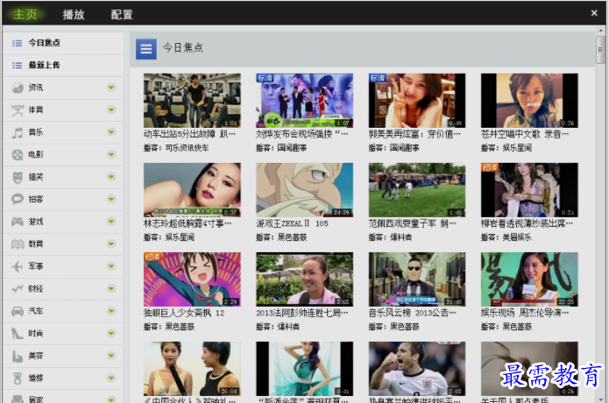Viewport: 609px width, 403px height.
Task: Click the 军事 airplane icon
Action: tap(18, 266)
